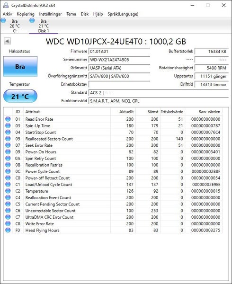Screen dimensions: 232x284
Task: Click status orb of Power-off Retract Count row
Action: pos(8,177)
